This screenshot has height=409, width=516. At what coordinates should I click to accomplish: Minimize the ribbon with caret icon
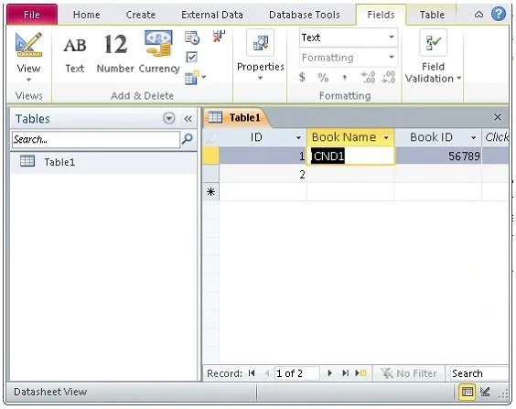479,14
